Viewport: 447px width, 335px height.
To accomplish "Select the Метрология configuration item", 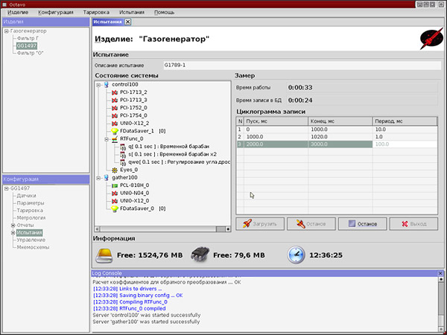I will (31, 218).
